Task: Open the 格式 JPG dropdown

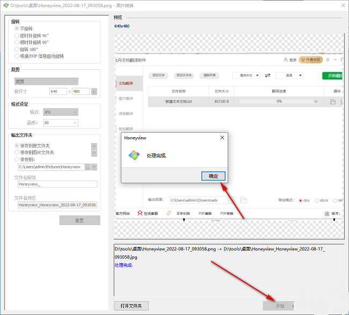Action: coord(61,112)
